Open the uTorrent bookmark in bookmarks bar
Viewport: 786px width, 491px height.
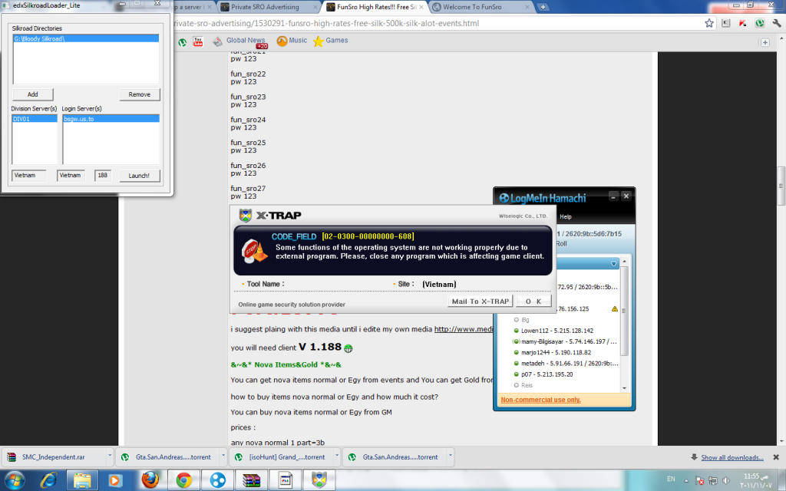point(183,42)
